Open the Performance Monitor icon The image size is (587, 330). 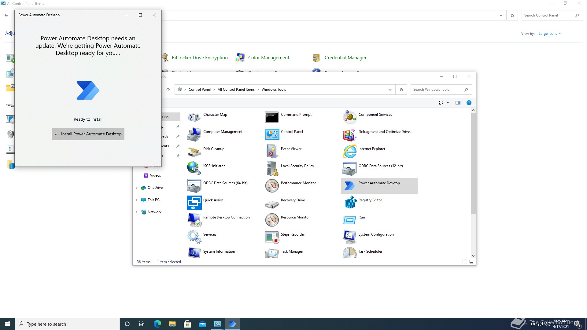[x=272, y=185]
